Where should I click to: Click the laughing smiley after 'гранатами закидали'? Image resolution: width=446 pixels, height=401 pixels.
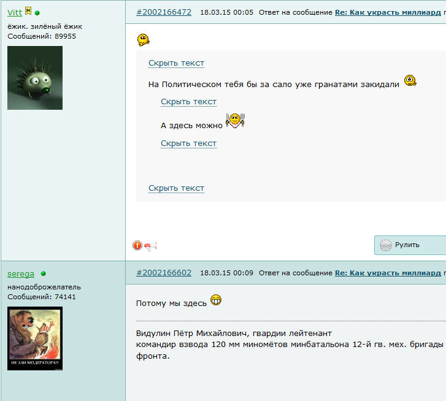click(x=410, y=81)
